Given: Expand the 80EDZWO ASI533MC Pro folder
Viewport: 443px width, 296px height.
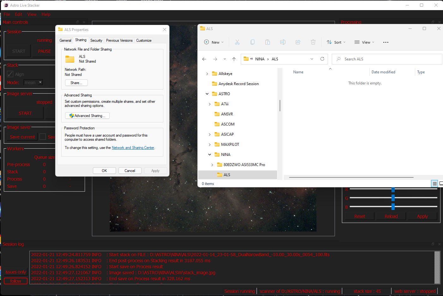Looking at the screenshot, I should pos(212,165).
